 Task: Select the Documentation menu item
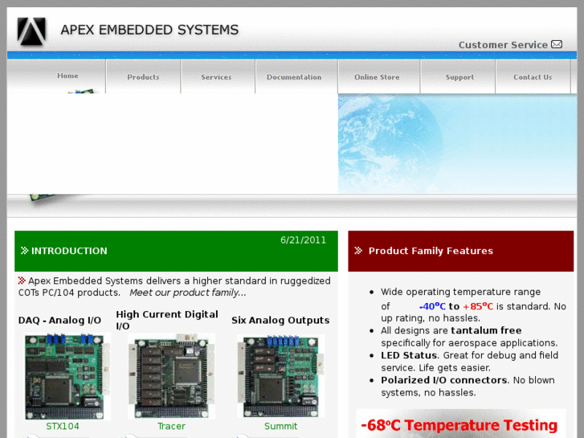click(294, 77)
